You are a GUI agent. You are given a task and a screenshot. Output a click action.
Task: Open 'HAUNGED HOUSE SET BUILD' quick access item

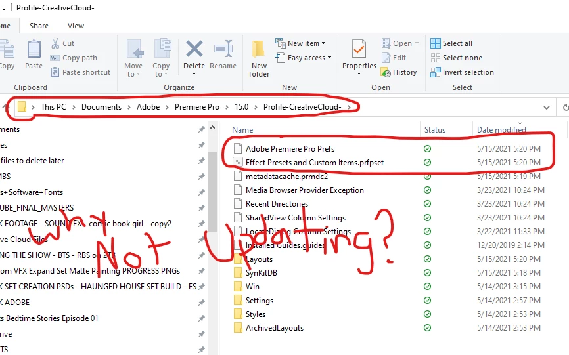(98, 287)
